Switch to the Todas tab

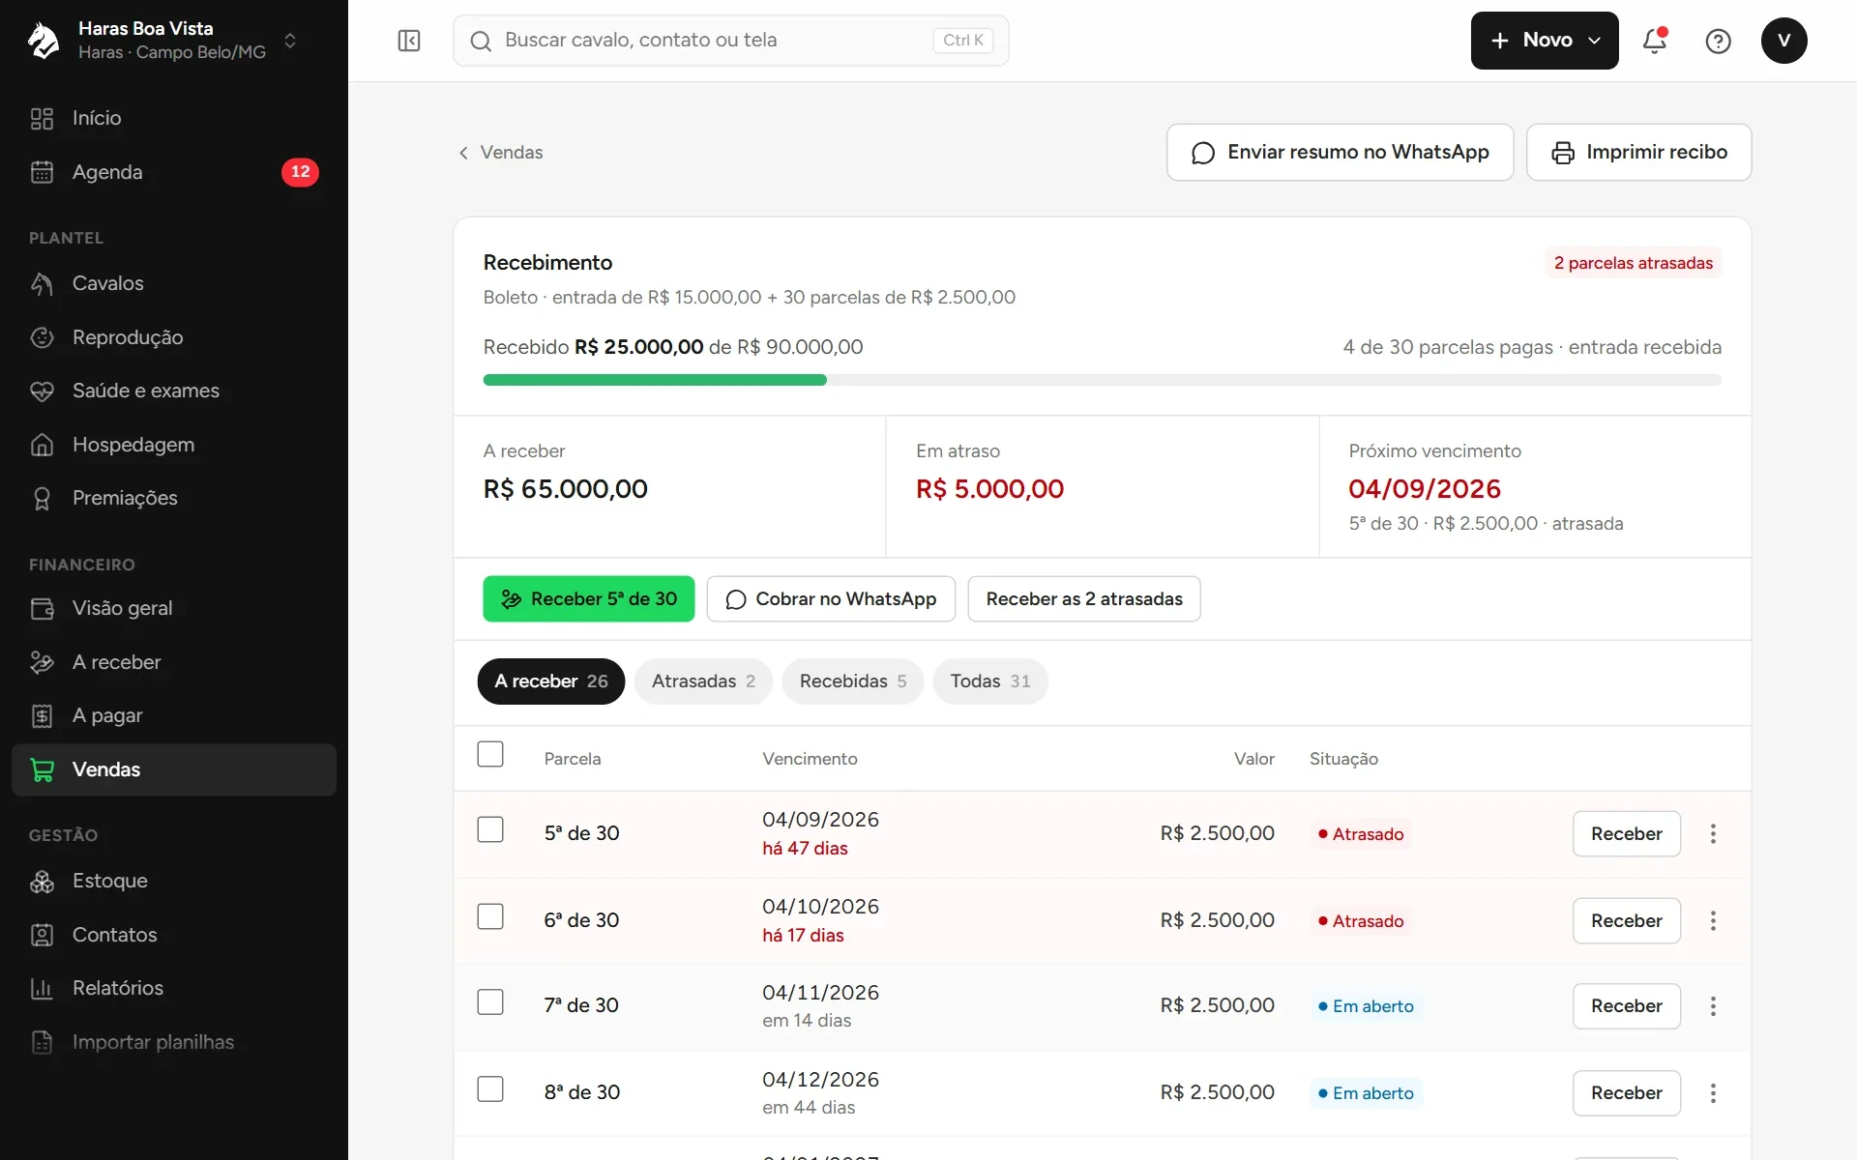coord(990,681)
